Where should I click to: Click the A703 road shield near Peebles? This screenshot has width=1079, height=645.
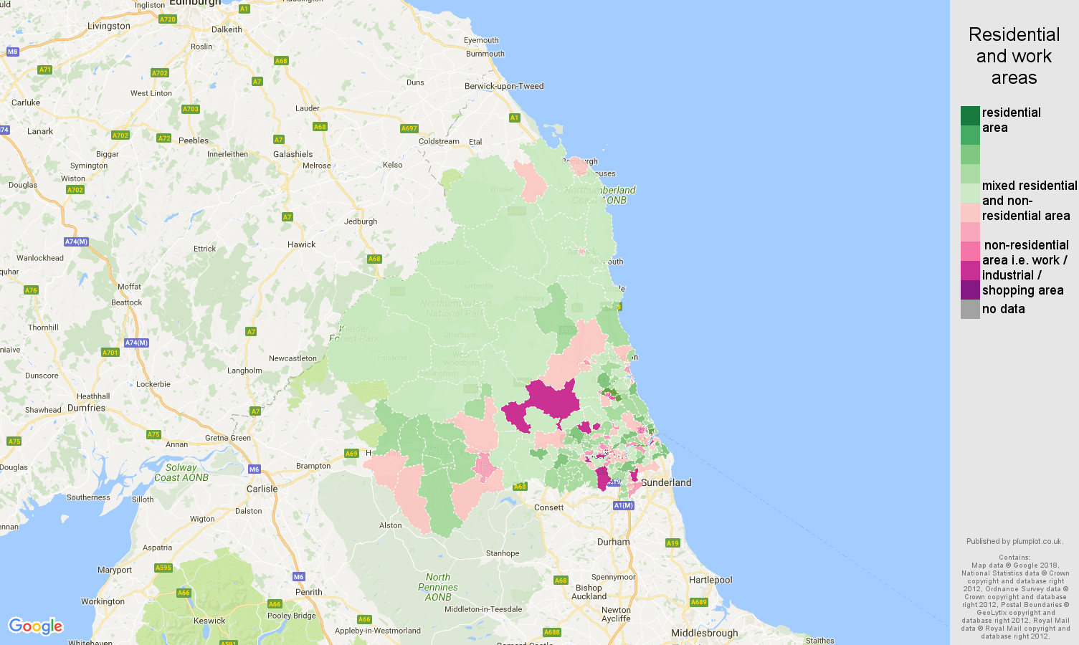pyautogui.click(x=190, y=109)
